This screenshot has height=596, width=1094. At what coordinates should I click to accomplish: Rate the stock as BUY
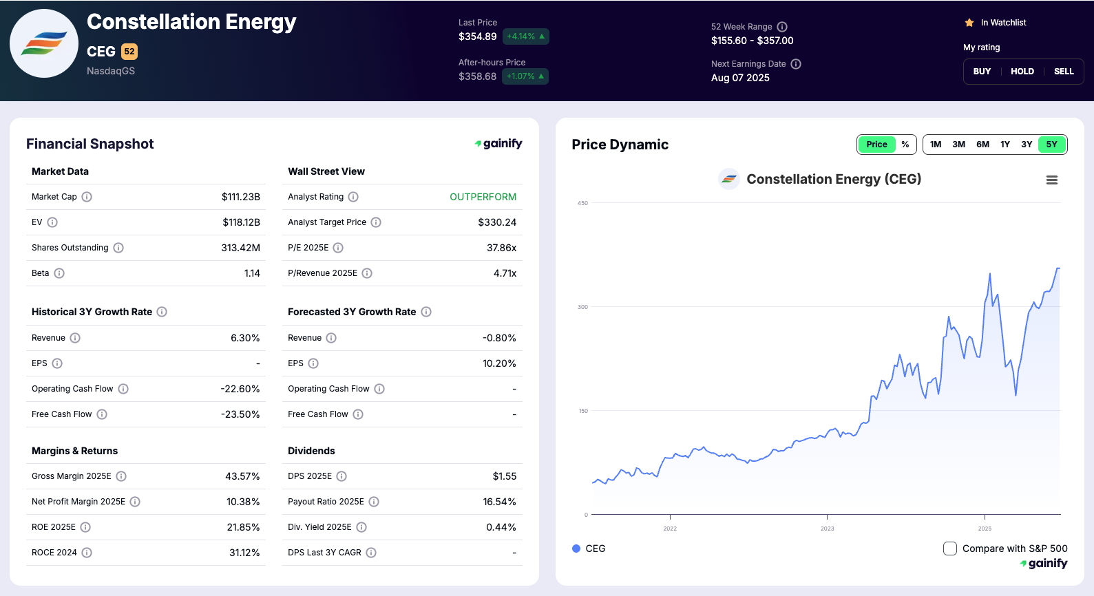982,72
